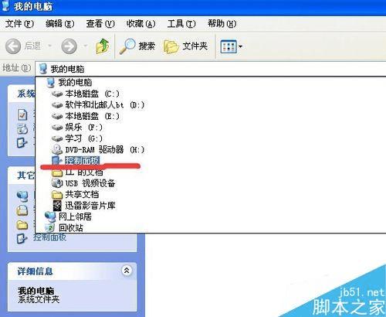Select Network Neighborhood entry

coord(68,216)
